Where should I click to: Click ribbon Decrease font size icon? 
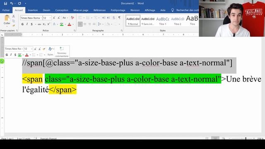pyautogui.click(x=59, y=18)
